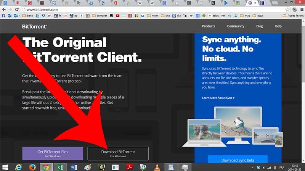Image resolution: width=305 pixels, height=171 pixels.
Task: Open Word from the taskbar
Action: (74, 167)
